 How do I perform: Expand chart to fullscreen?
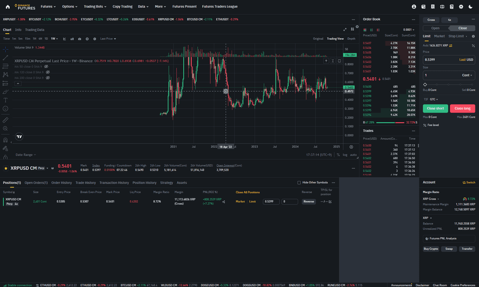coord(345,29)
